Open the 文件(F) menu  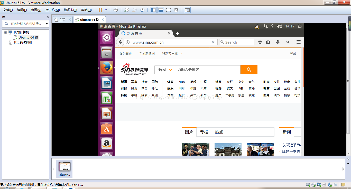pyautogui.click(x=8, y=10)
